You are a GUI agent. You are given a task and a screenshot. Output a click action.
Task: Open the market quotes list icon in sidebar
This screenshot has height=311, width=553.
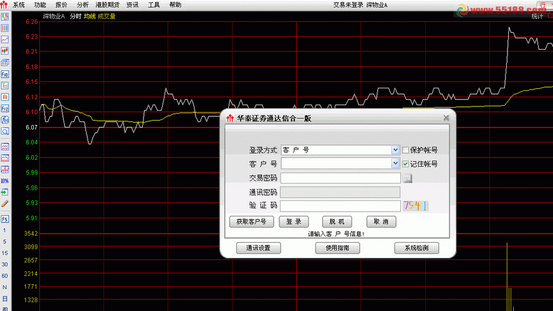[4, 16]
